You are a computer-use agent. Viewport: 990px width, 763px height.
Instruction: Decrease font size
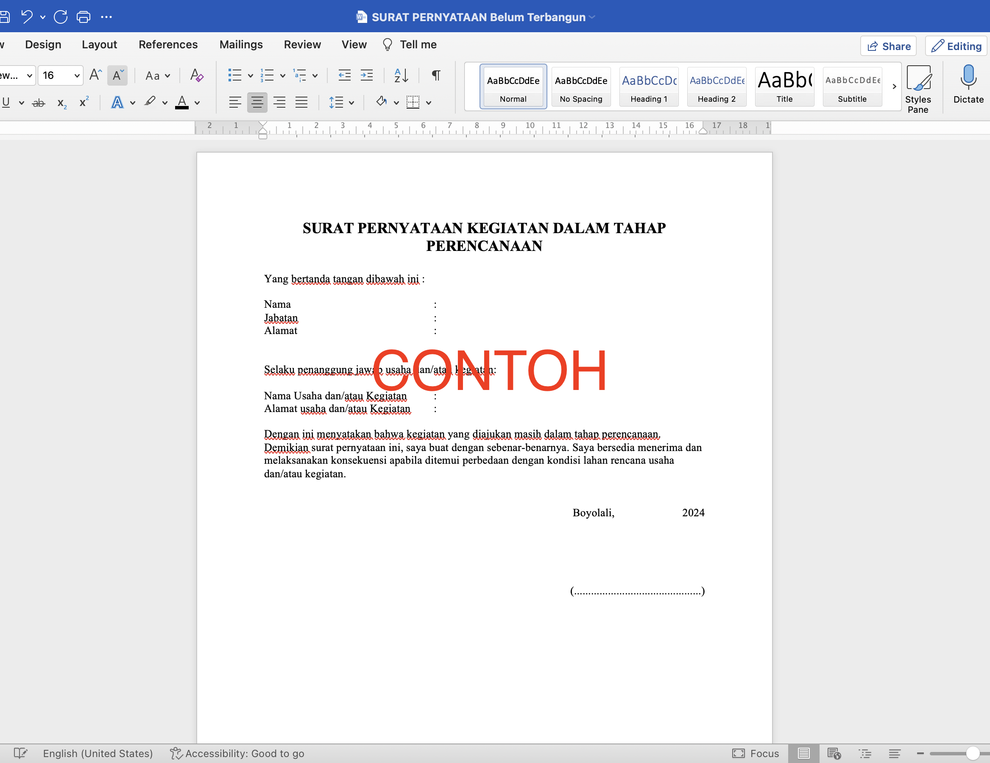(117, 75)
